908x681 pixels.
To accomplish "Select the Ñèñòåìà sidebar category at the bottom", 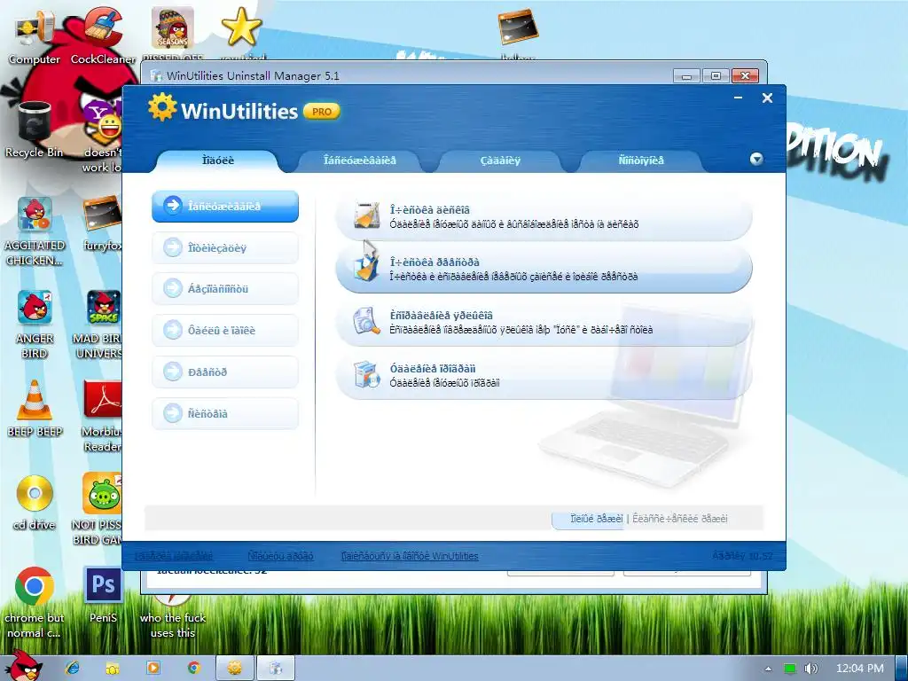I will (x=225, y=413).
